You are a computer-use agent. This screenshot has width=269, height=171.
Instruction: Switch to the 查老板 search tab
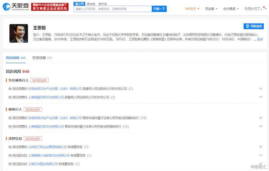click(x=91, y=4)
